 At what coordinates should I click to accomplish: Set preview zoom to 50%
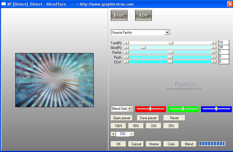click(136, 126)
